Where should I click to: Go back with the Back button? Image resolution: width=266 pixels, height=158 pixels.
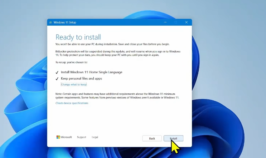pyautogui.click(x=152, y=138)
